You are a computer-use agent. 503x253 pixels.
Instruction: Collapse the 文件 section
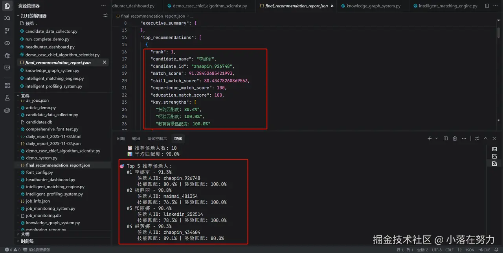click(x=25, y=96)
